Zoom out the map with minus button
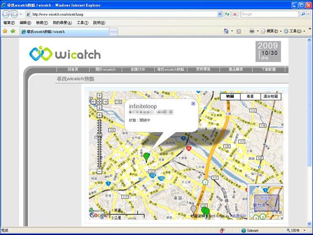The height and width of the screenshot is (235, 313). [x=99, y=171]
